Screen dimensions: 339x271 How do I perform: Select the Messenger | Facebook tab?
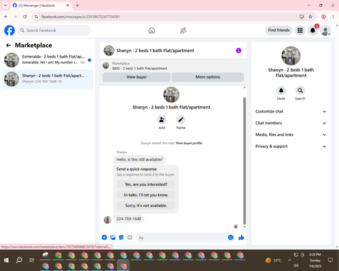point(41,5)
